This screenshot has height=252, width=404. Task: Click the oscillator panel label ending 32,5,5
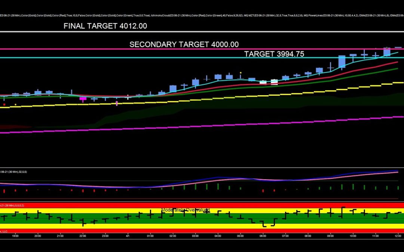tap(13, 172)
